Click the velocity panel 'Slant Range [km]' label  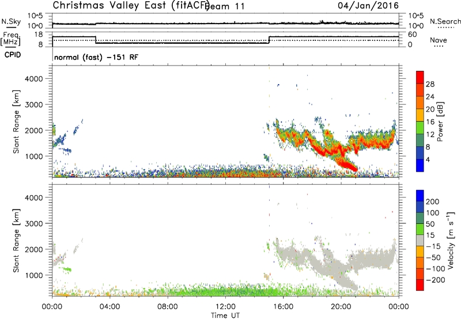click(x=16, y=241)
